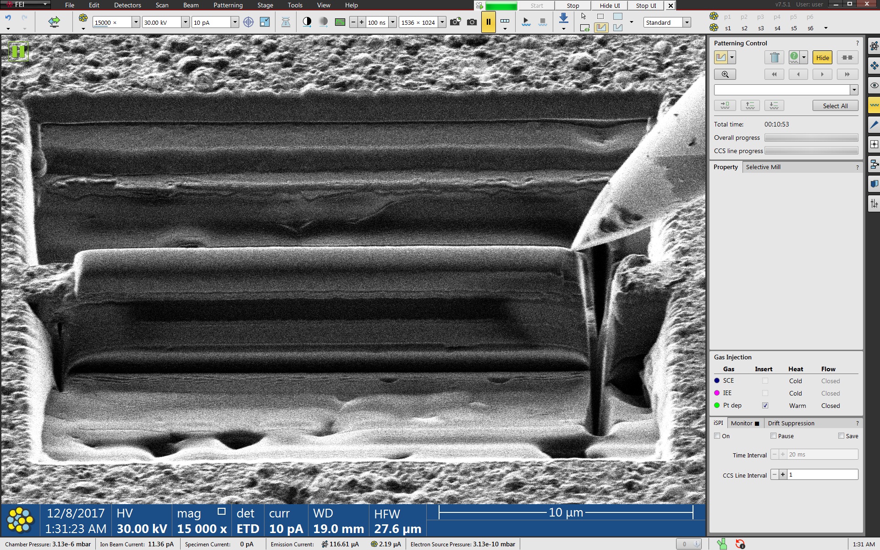
Task: Click the CCS Line Interval input field
Action: [x=822, y=474]
